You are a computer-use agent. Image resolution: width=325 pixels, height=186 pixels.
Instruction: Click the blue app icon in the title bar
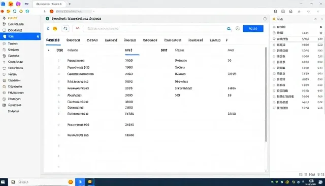(x=3, y=4)
